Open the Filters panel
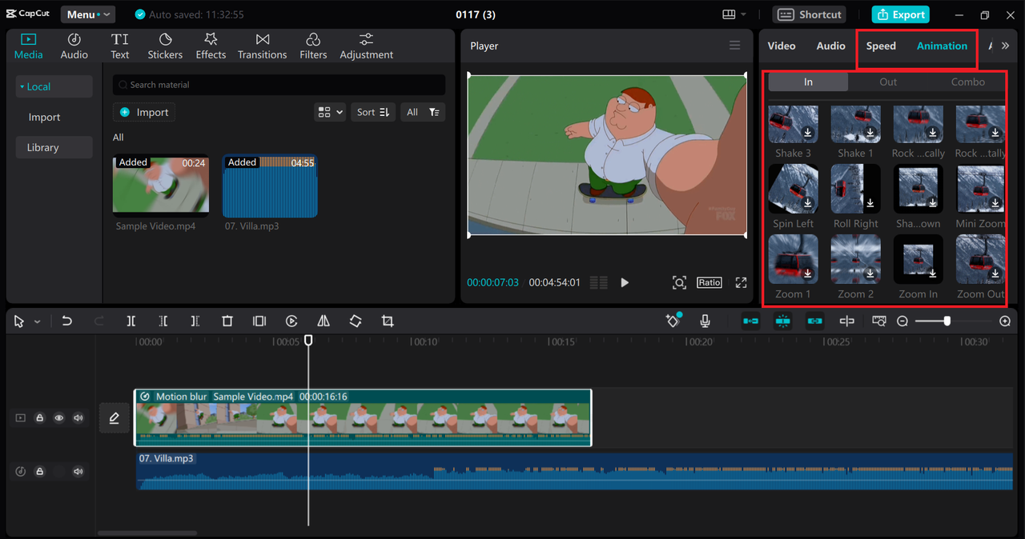1025x539 pixels. click(313, 46)
